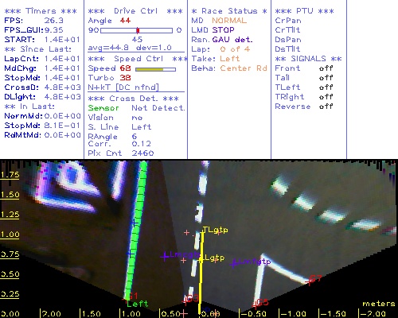The width and height of the screenshot is (398, 318).
Task: Click the 1.00 meter vertical scale mark
Action: (x=10, y=235)
